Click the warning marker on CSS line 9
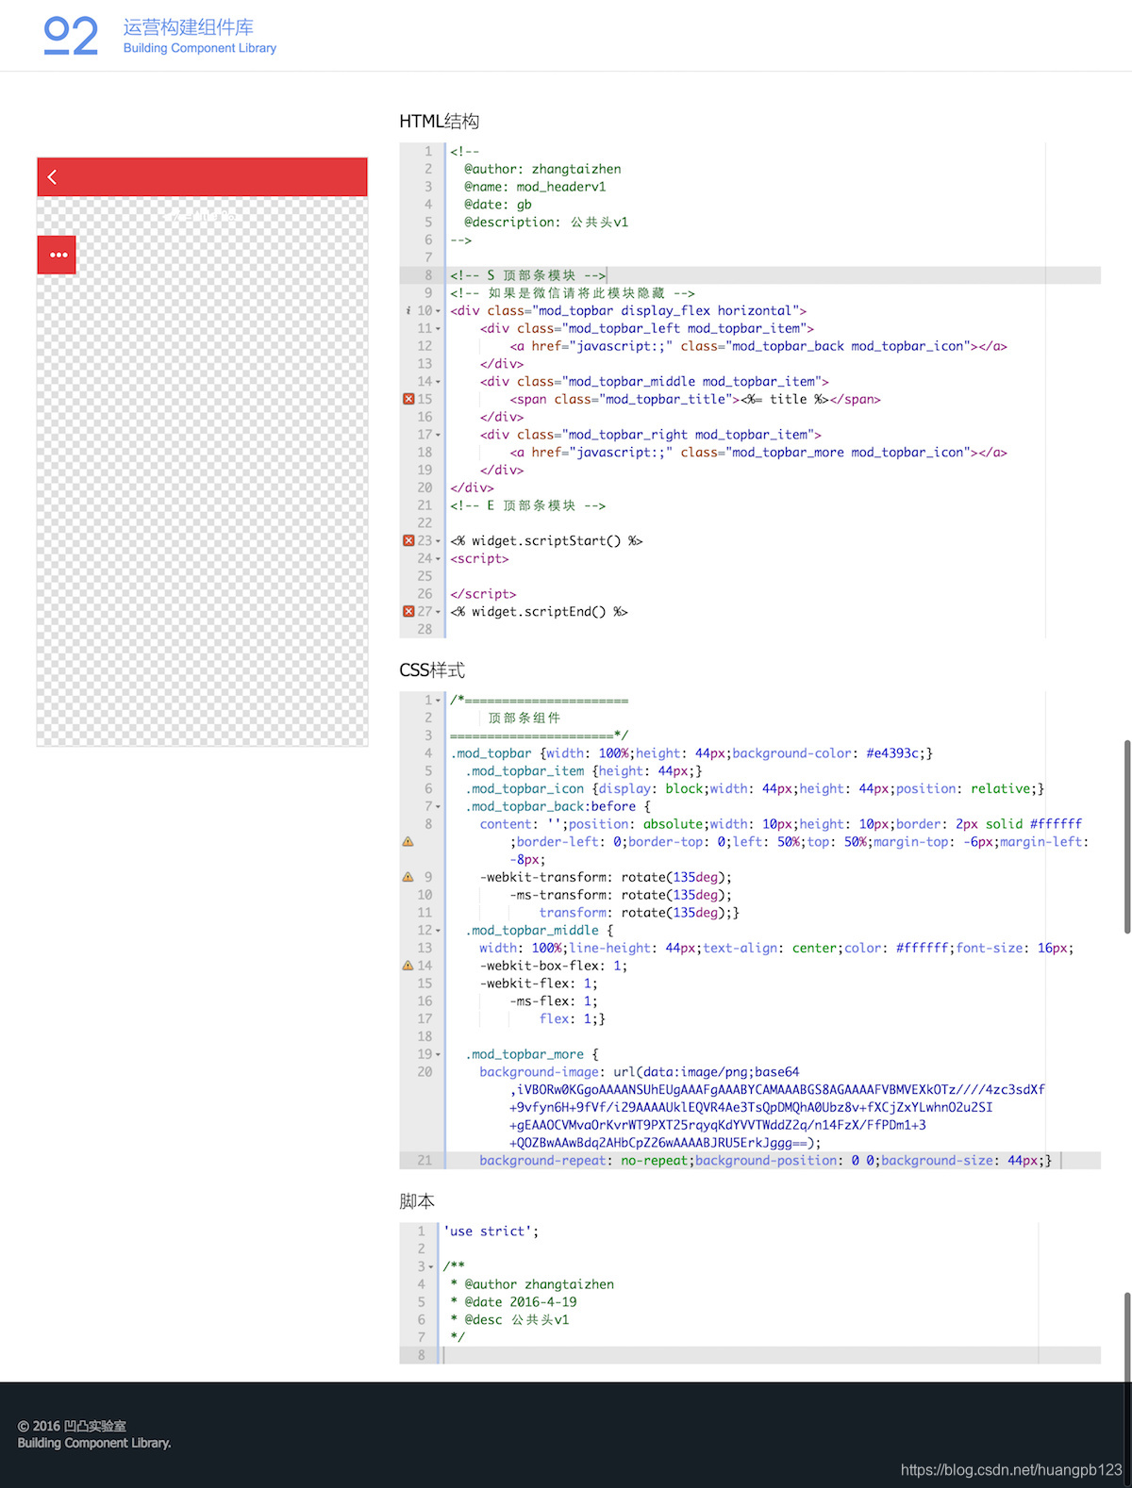 point(408,877)
